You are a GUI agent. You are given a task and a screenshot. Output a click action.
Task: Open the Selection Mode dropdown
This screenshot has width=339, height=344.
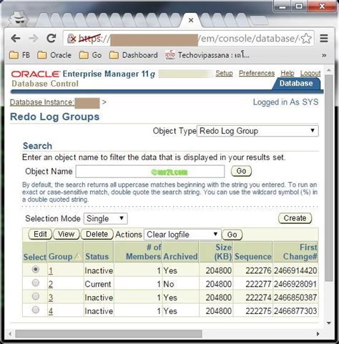105,219
